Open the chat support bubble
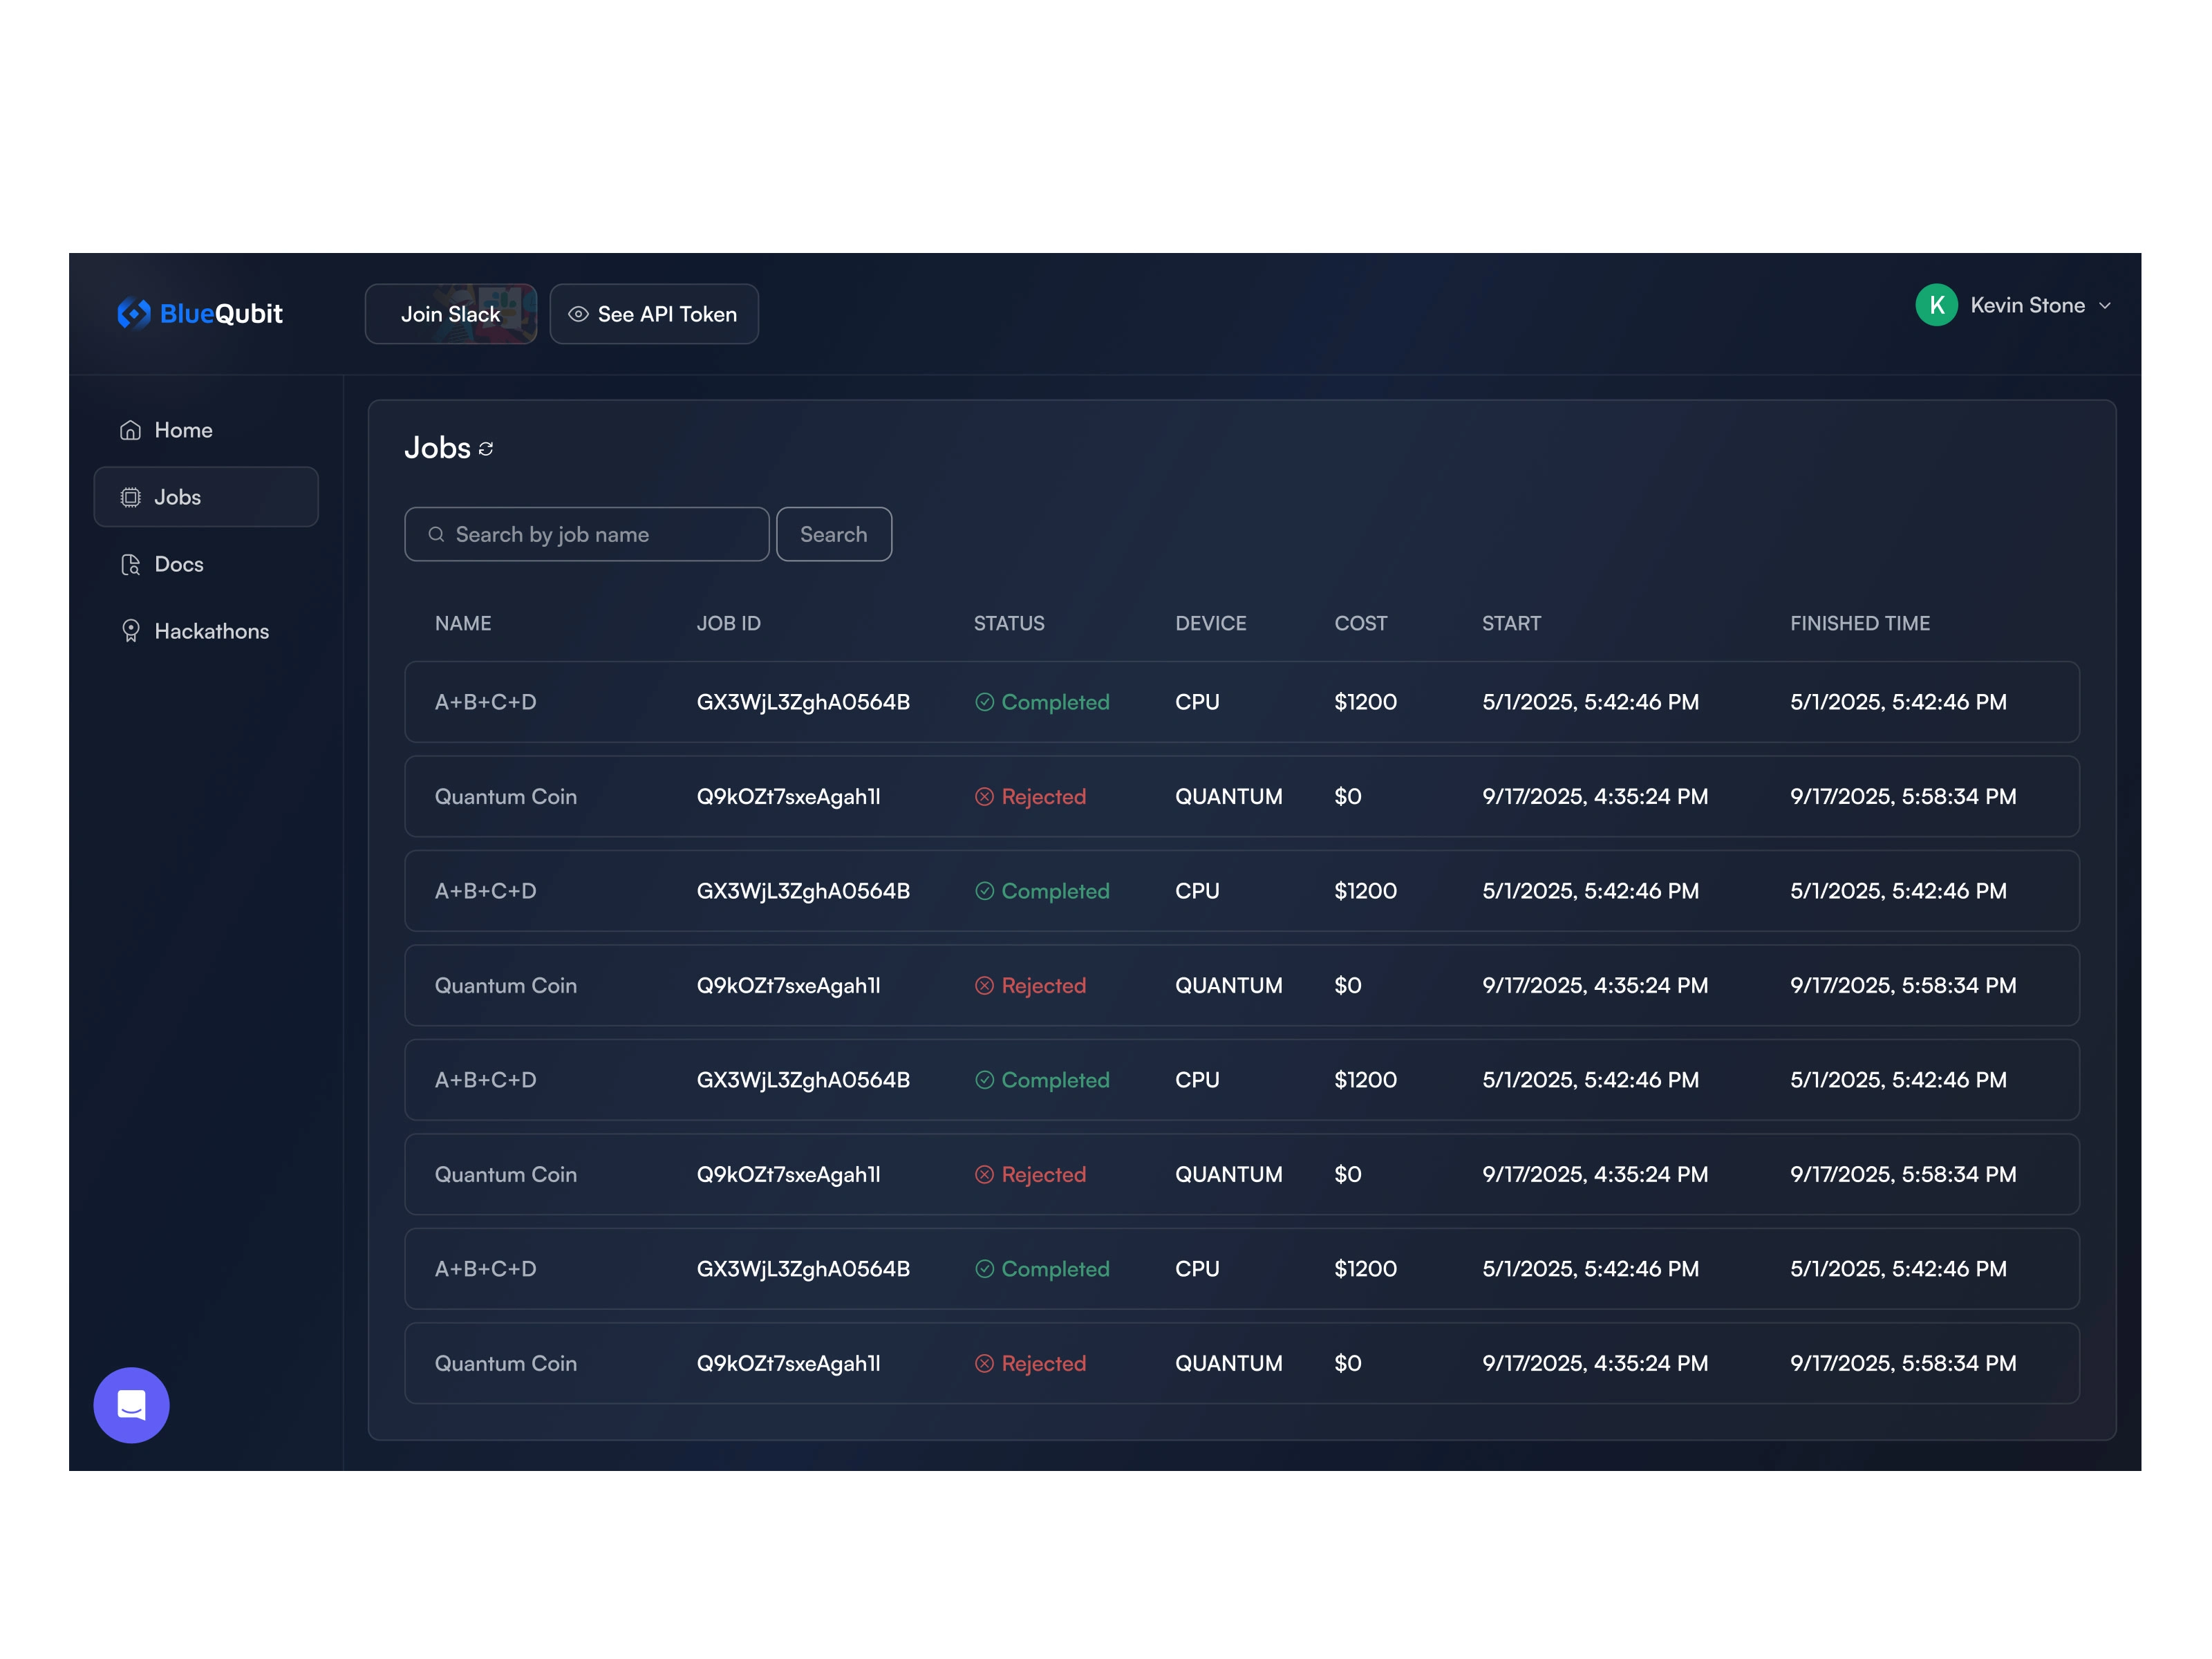Image resolution: width=2212 pixels, height=1659 pixels. 131,1405
